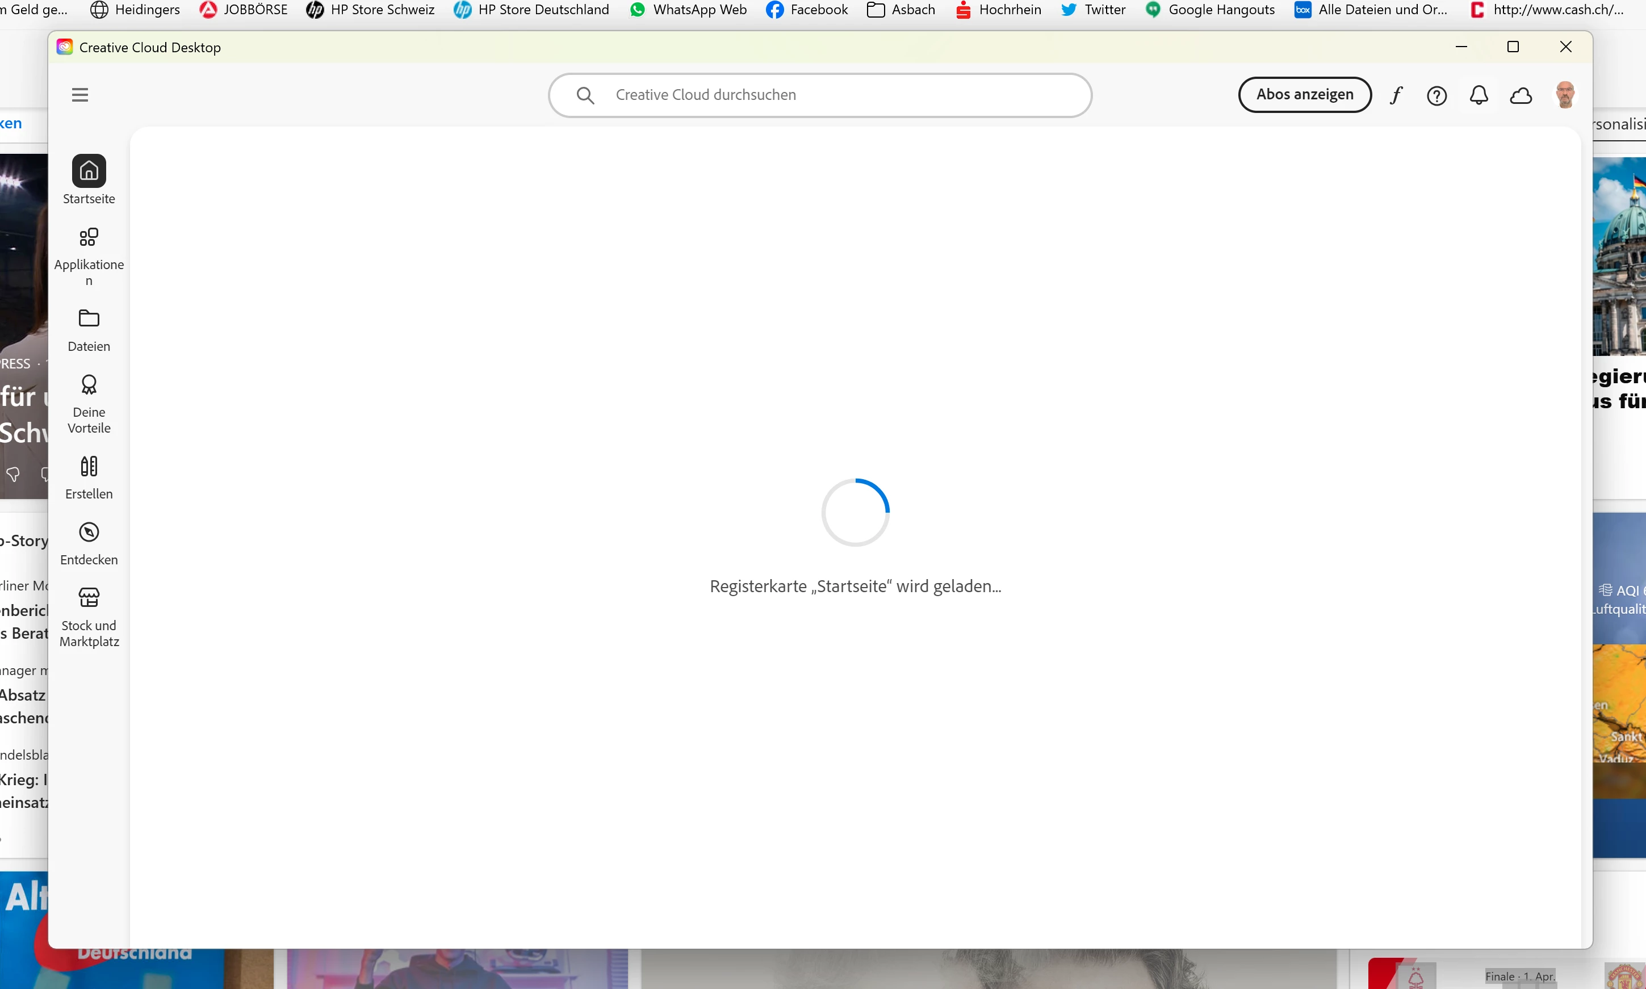Show notifications via the bell icon
Viewport: 1646px width, 989px height.
[x=1478, y=95]
